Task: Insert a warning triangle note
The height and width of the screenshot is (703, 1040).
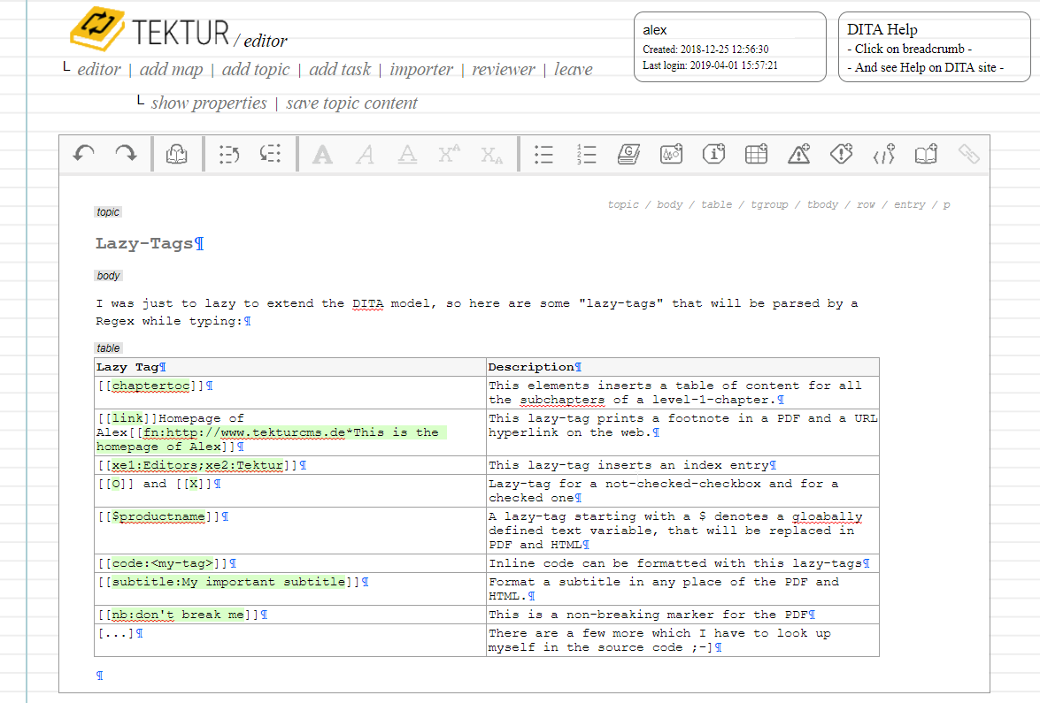Action: tap(798, 154)
